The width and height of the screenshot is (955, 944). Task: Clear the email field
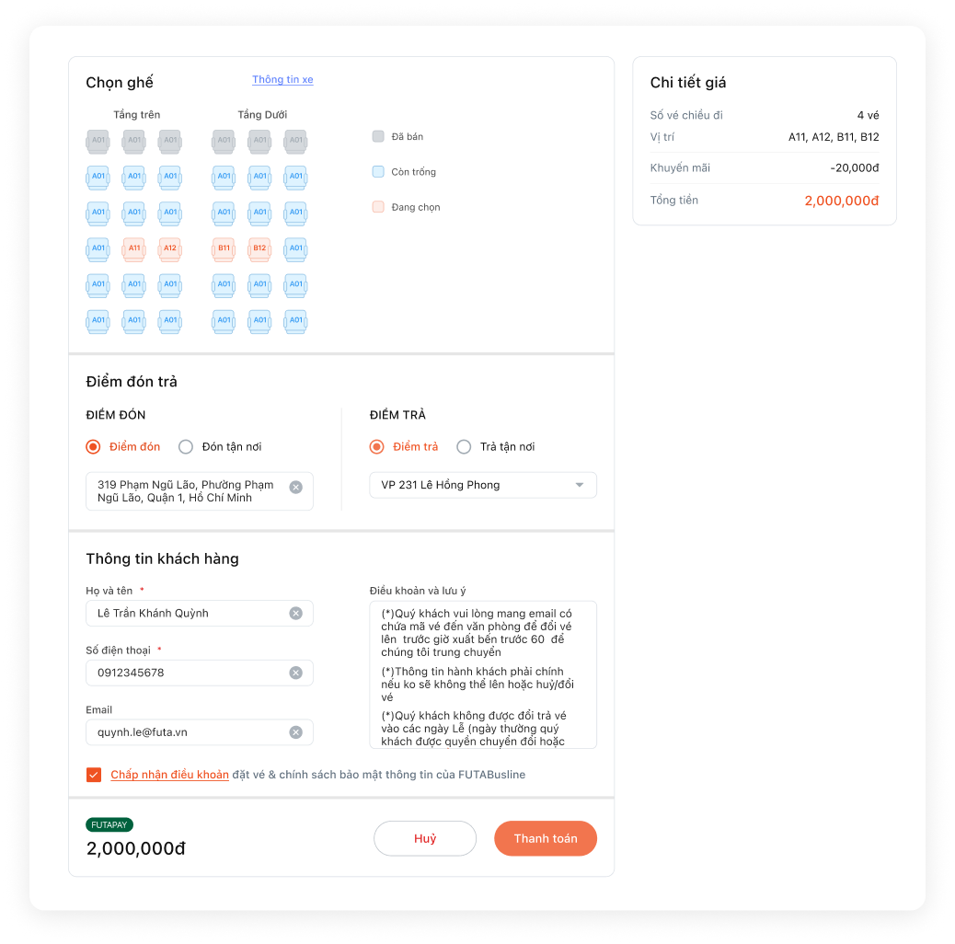295,732
